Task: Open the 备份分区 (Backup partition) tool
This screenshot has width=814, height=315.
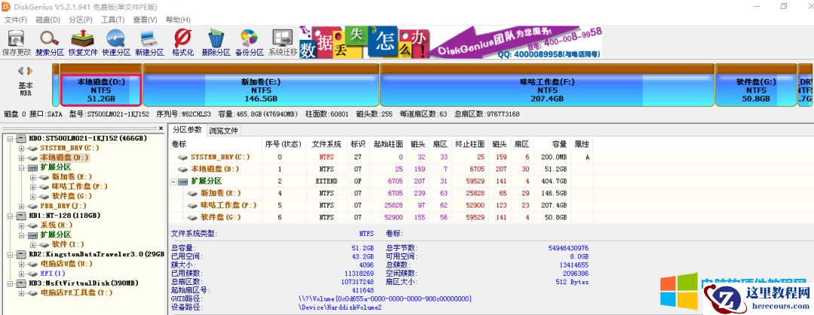Action: click(249, 43)
